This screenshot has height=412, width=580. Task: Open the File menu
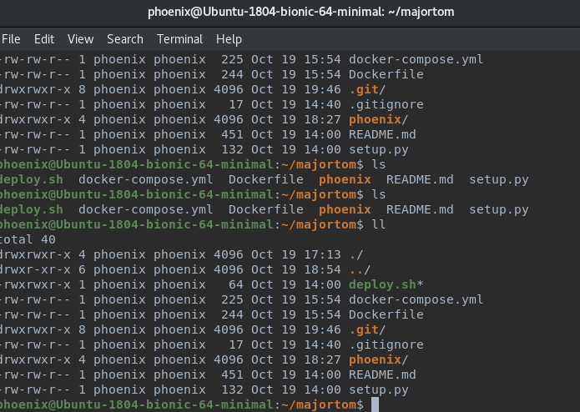(x=11, y=39)
